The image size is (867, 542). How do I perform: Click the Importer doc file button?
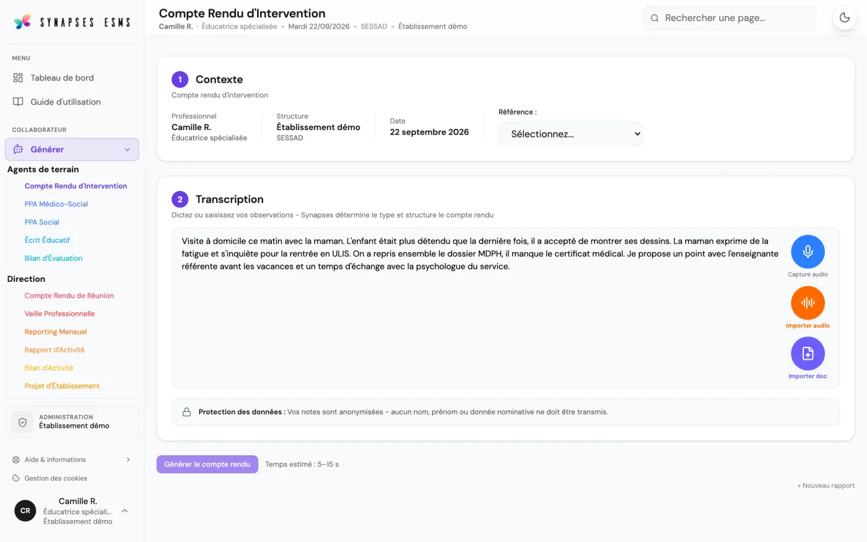[x=808, y=354]
